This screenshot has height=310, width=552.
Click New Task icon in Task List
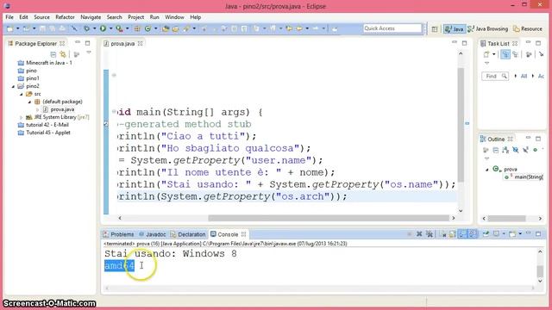point(486,54)
